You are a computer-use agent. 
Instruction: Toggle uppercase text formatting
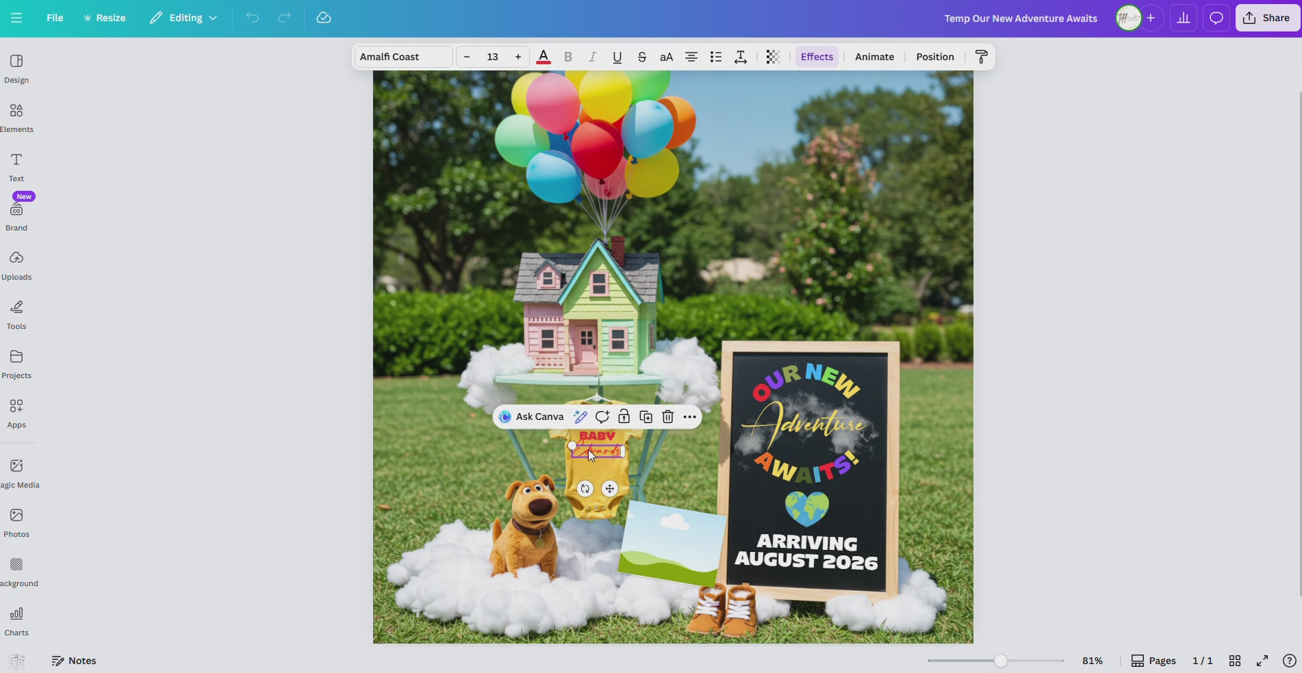(666, 57)
